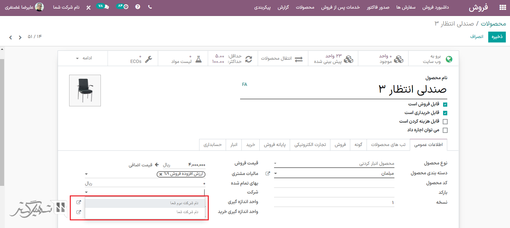Go to next record arrow

point(11,37)
